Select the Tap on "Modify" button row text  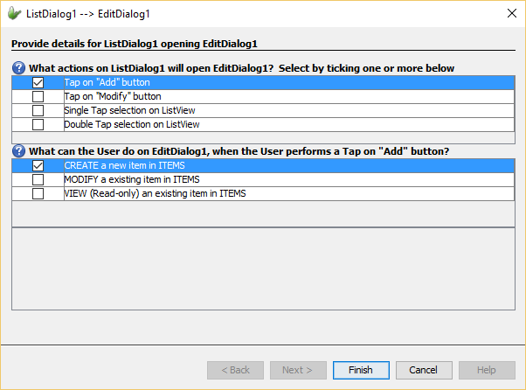(113, 97)
